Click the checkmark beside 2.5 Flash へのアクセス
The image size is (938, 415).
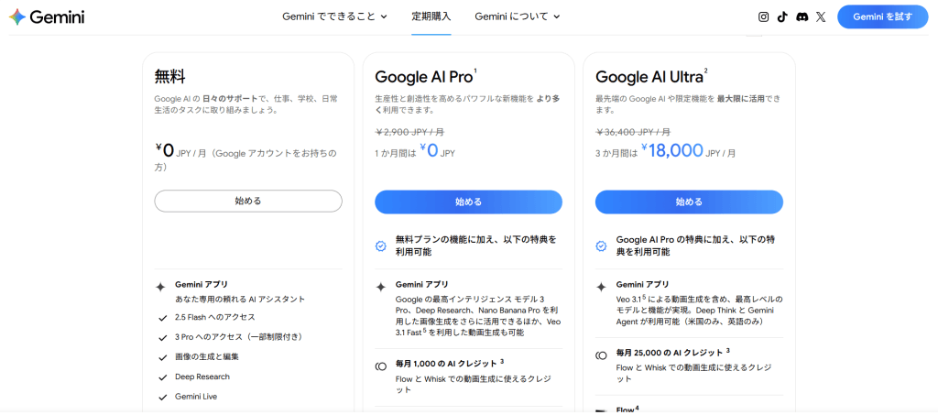(161, 318)
